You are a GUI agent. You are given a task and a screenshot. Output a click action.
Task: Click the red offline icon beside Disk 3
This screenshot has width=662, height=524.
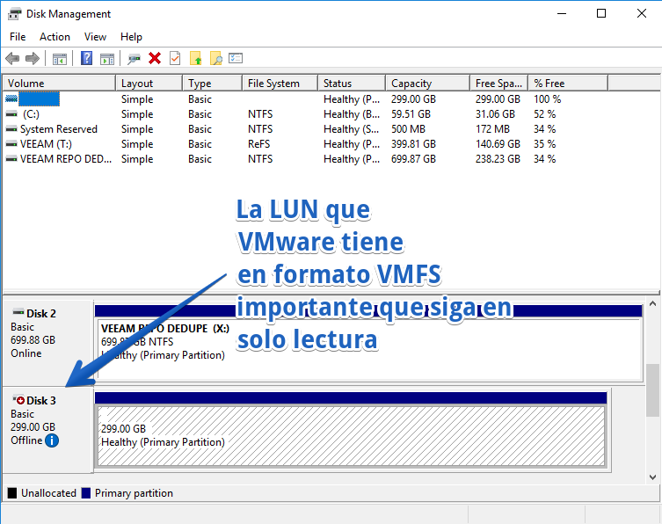click(x=18, y=399)
